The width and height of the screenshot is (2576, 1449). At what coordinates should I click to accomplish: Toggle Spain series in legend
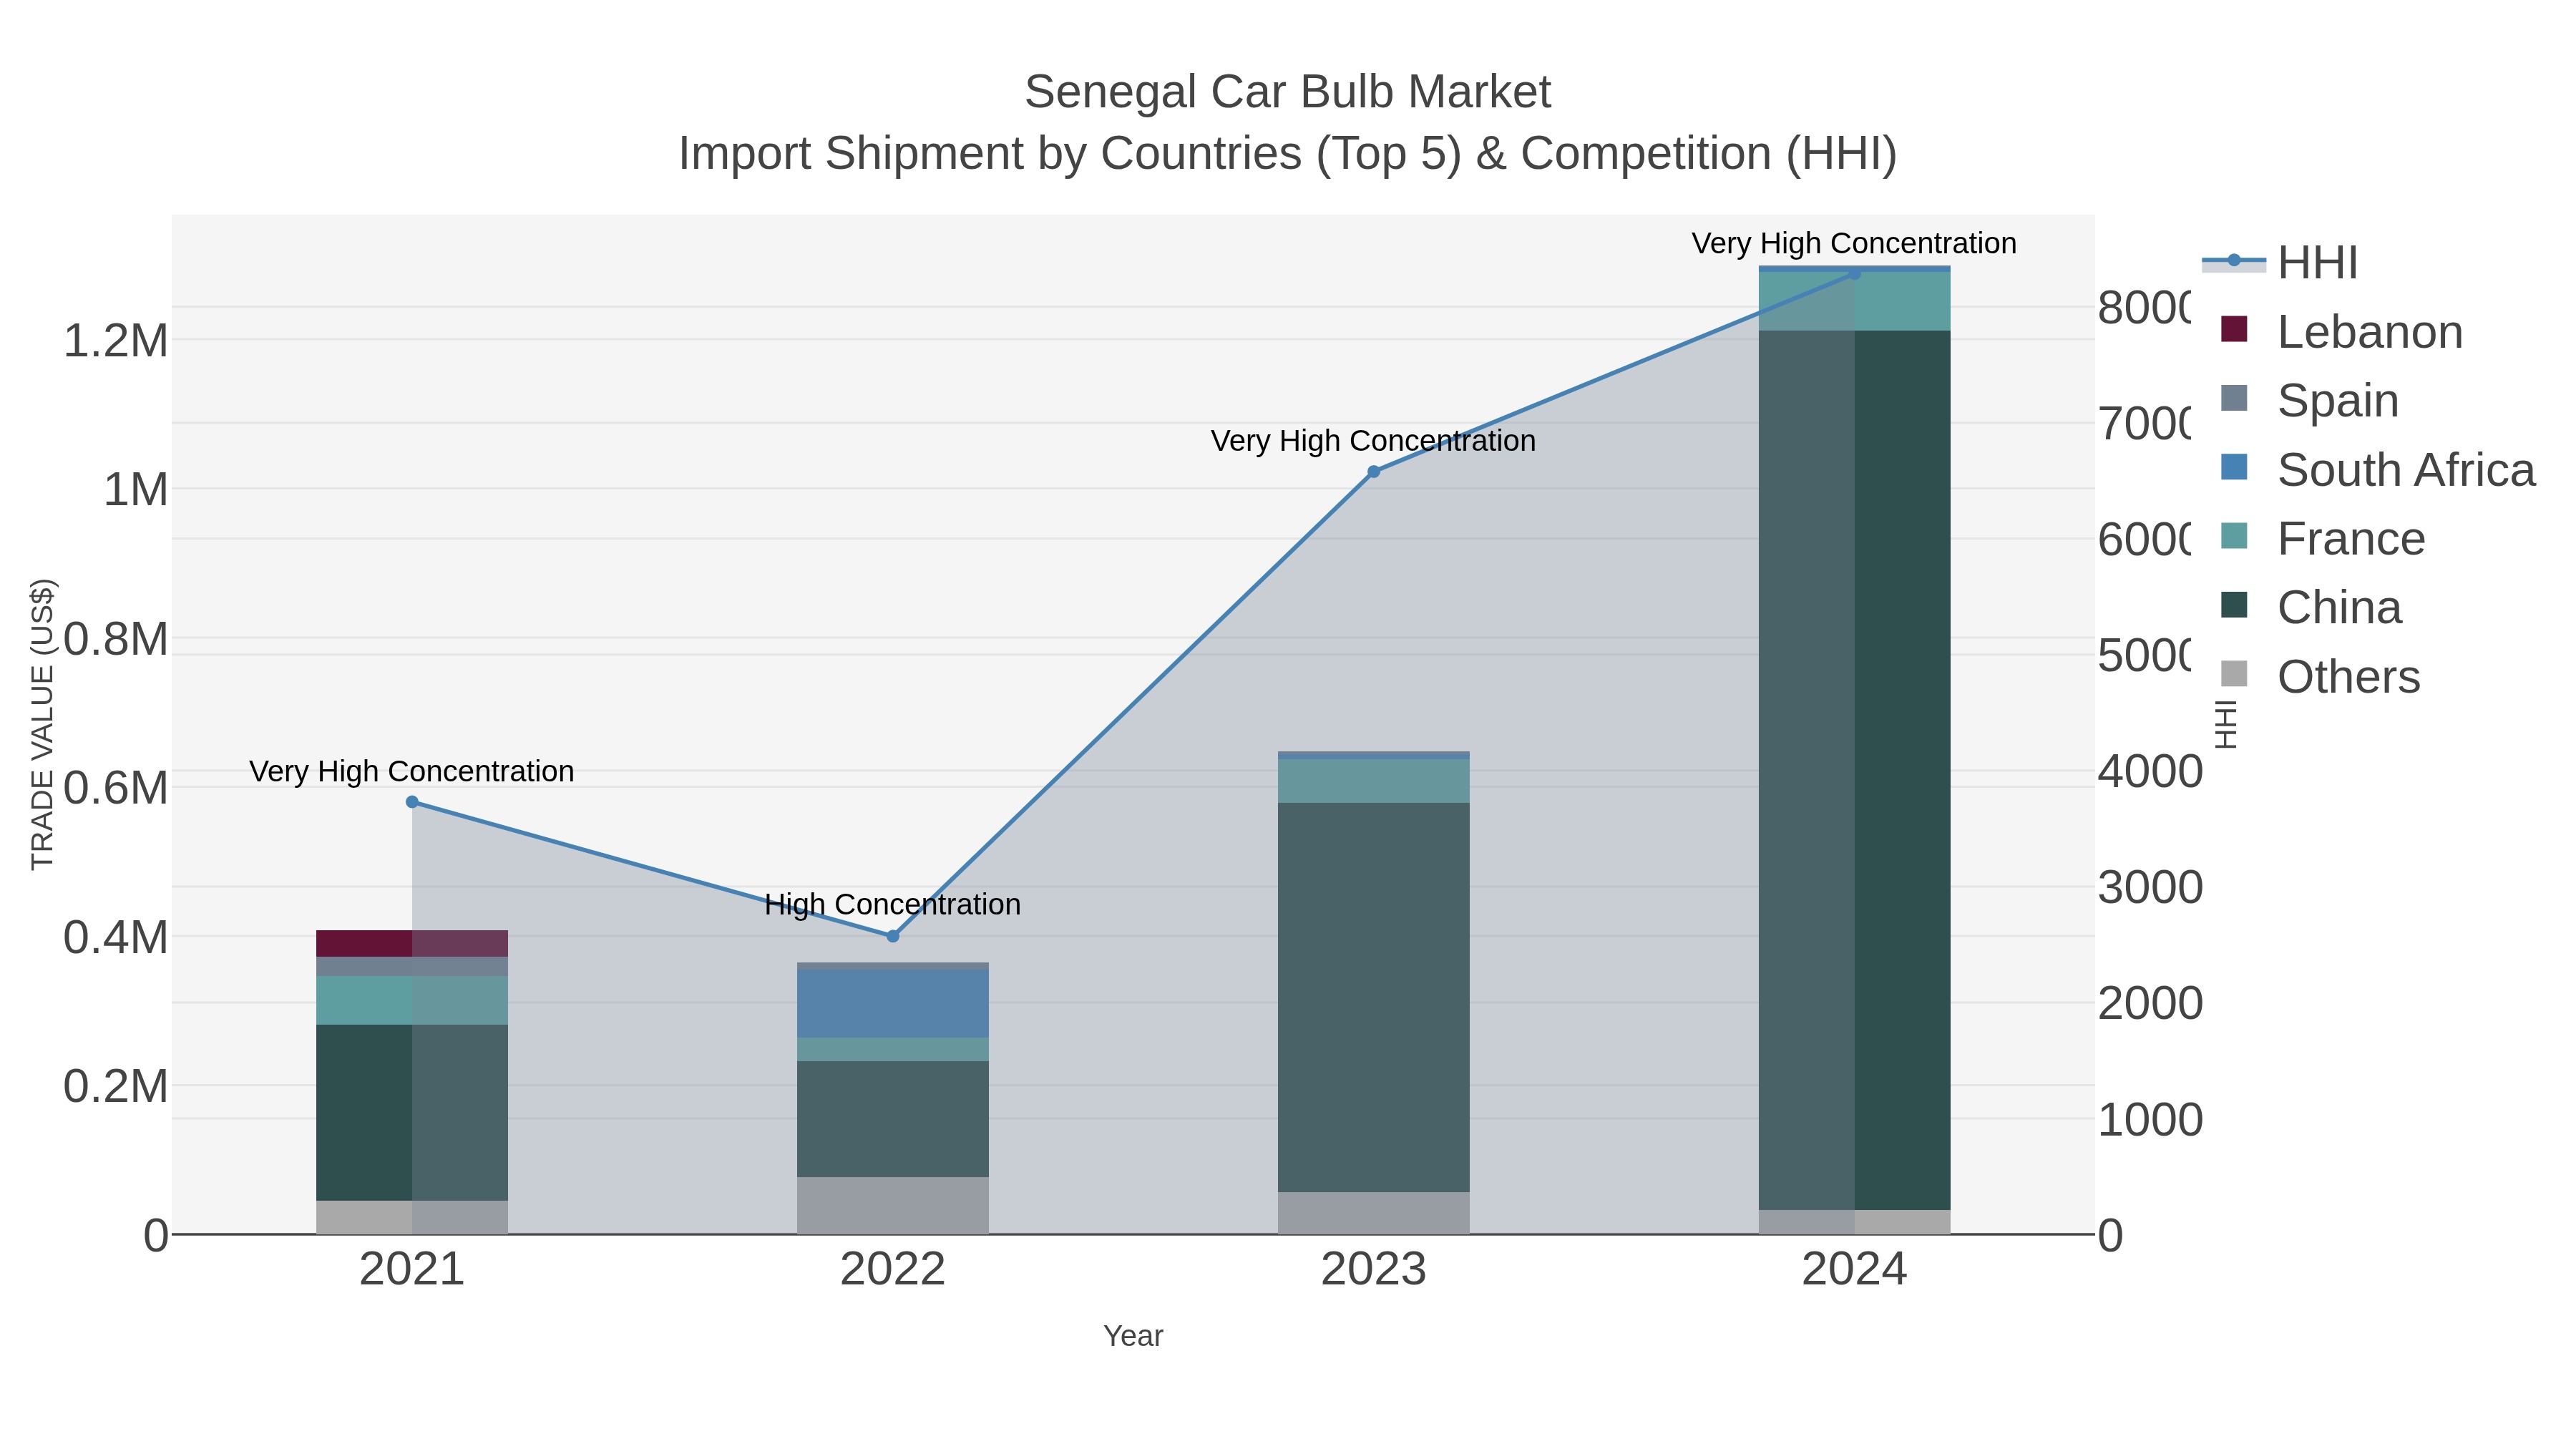[x=2309, y=401]
